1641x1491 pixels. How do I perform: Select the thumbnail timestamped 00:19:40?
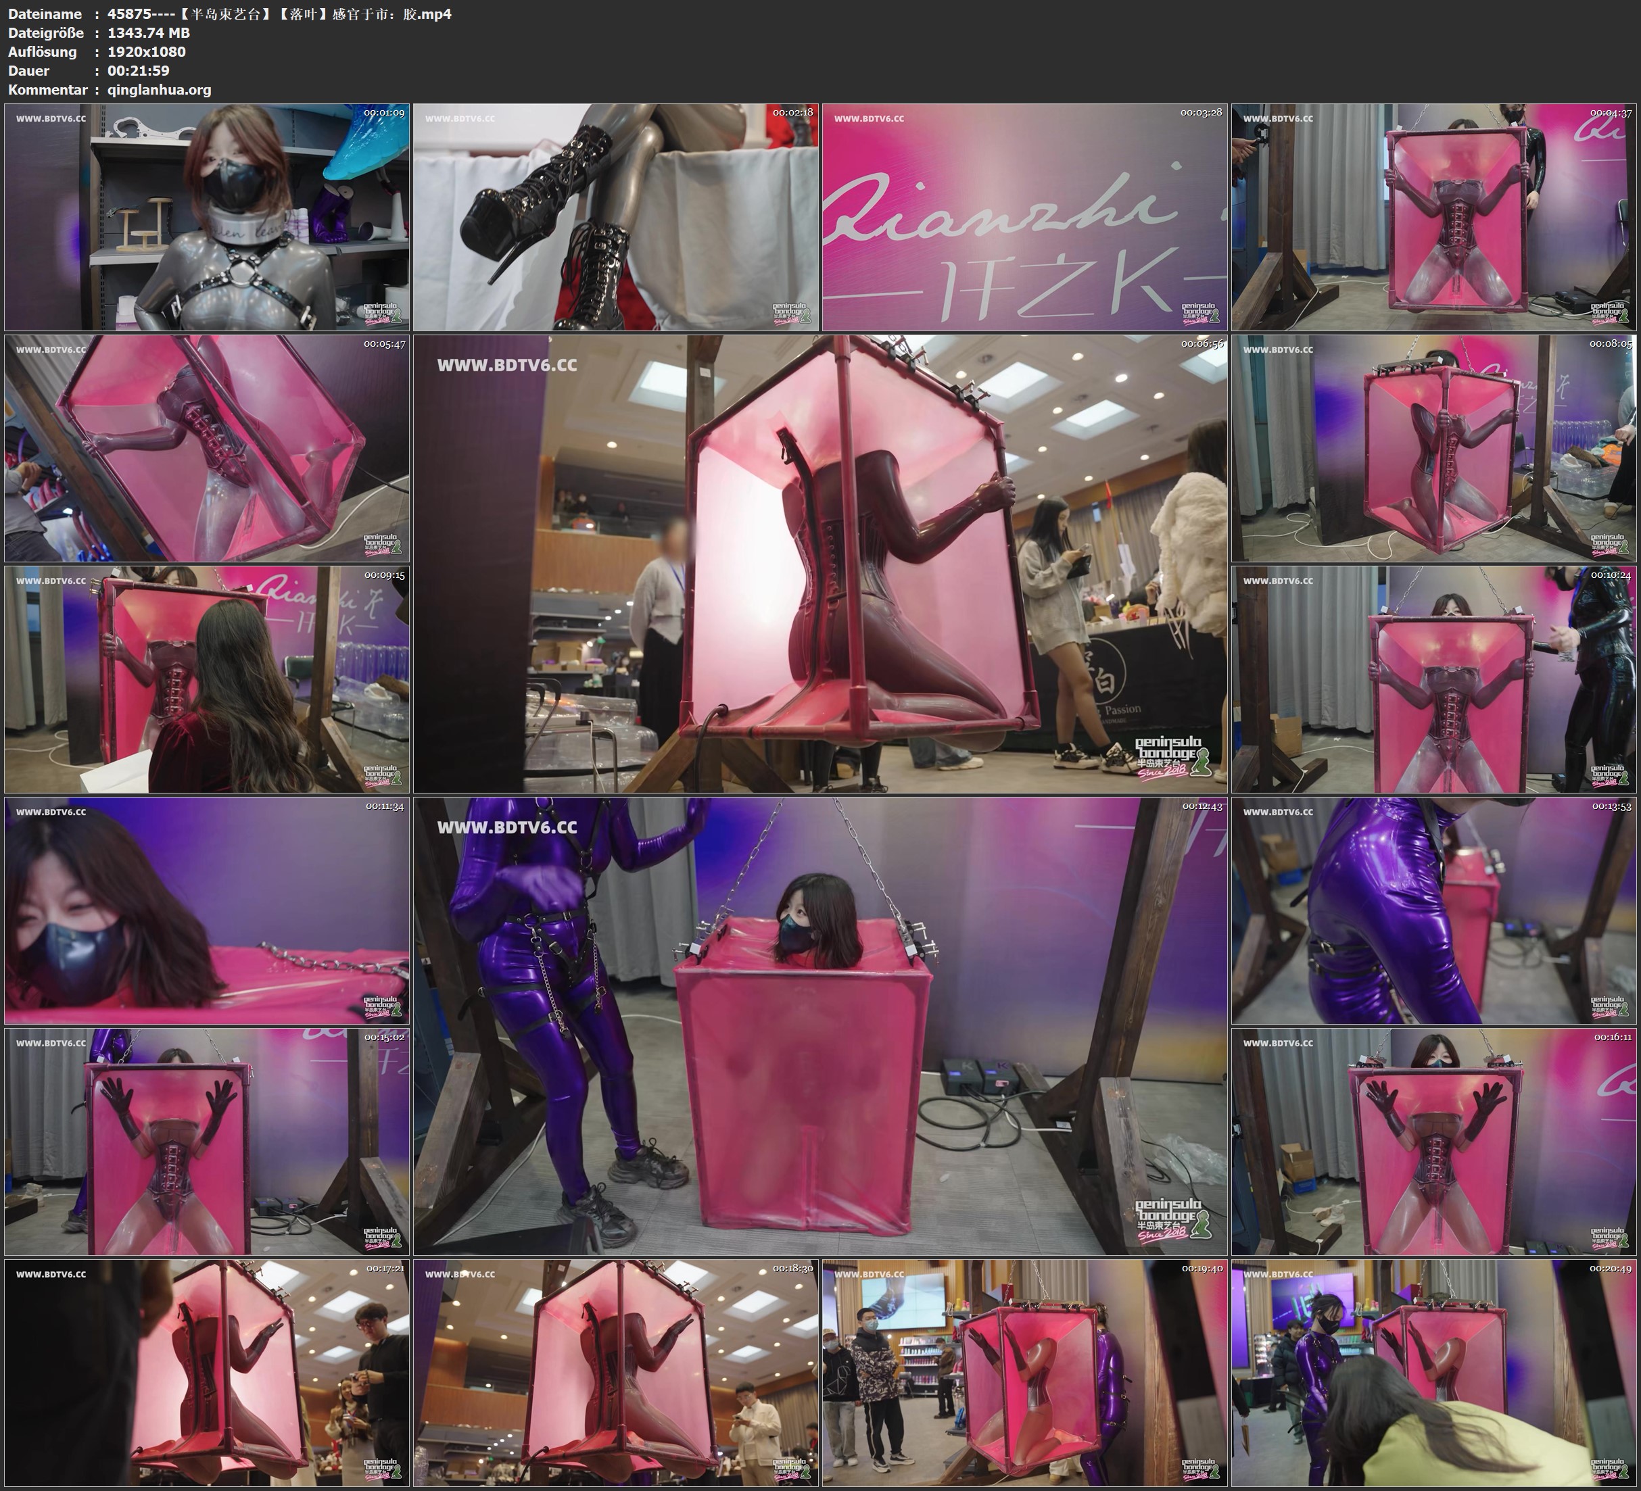(x=1024, y=1373)
